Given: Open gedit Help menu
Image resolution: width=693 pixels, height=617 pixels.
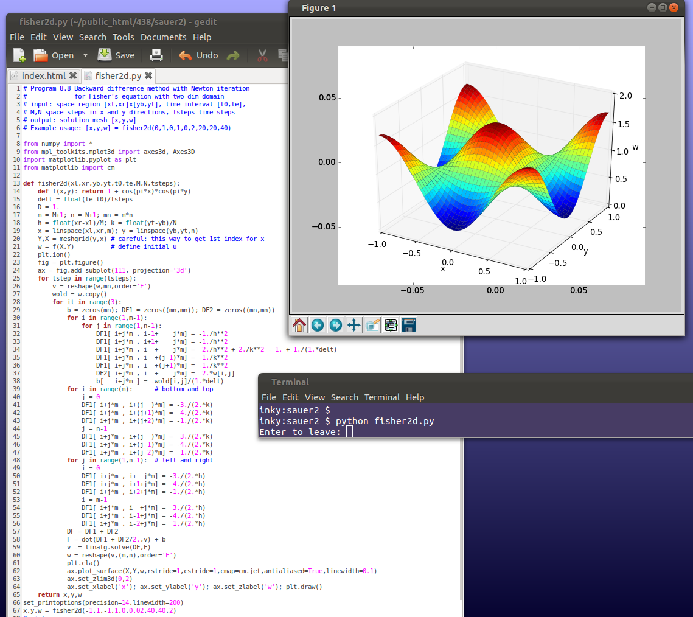Looking at the screenshot, I should pos(202,37).
